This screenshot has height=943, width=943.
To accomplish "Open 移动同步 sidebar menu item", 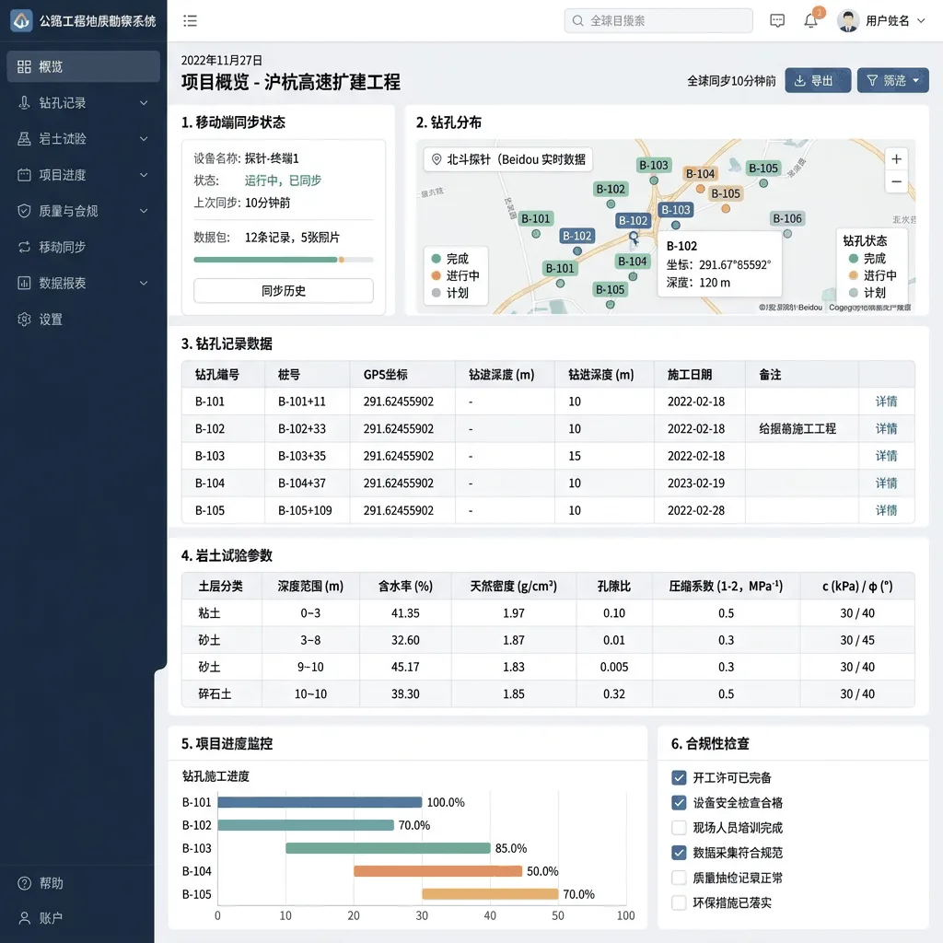I will click(84, 247).
